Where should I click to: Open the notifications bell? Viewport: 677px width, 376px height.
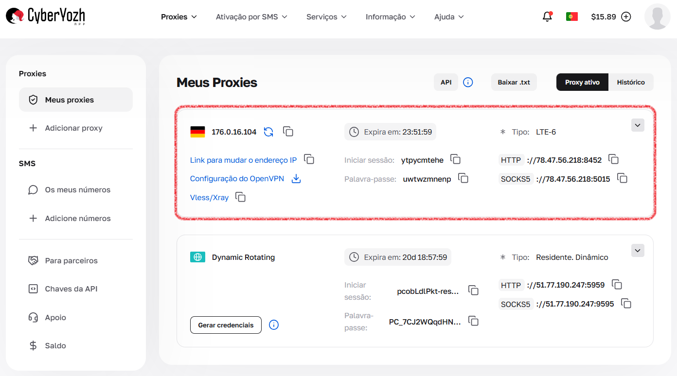coord(547,16)
